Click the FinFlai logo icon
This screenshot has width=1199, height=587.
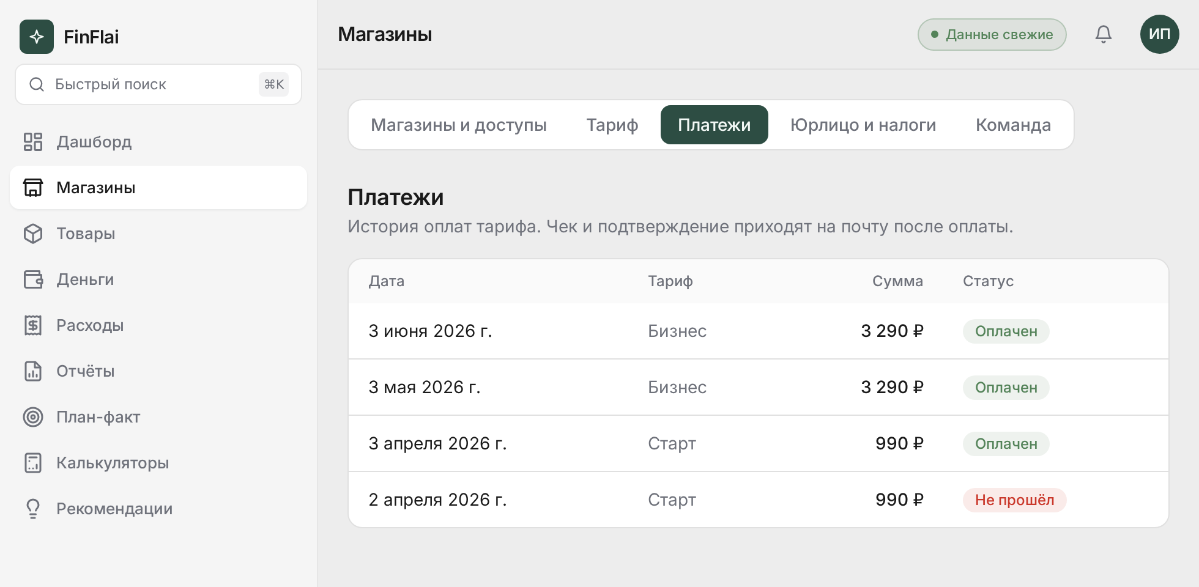pyautogui.click(x=37, y=37)
